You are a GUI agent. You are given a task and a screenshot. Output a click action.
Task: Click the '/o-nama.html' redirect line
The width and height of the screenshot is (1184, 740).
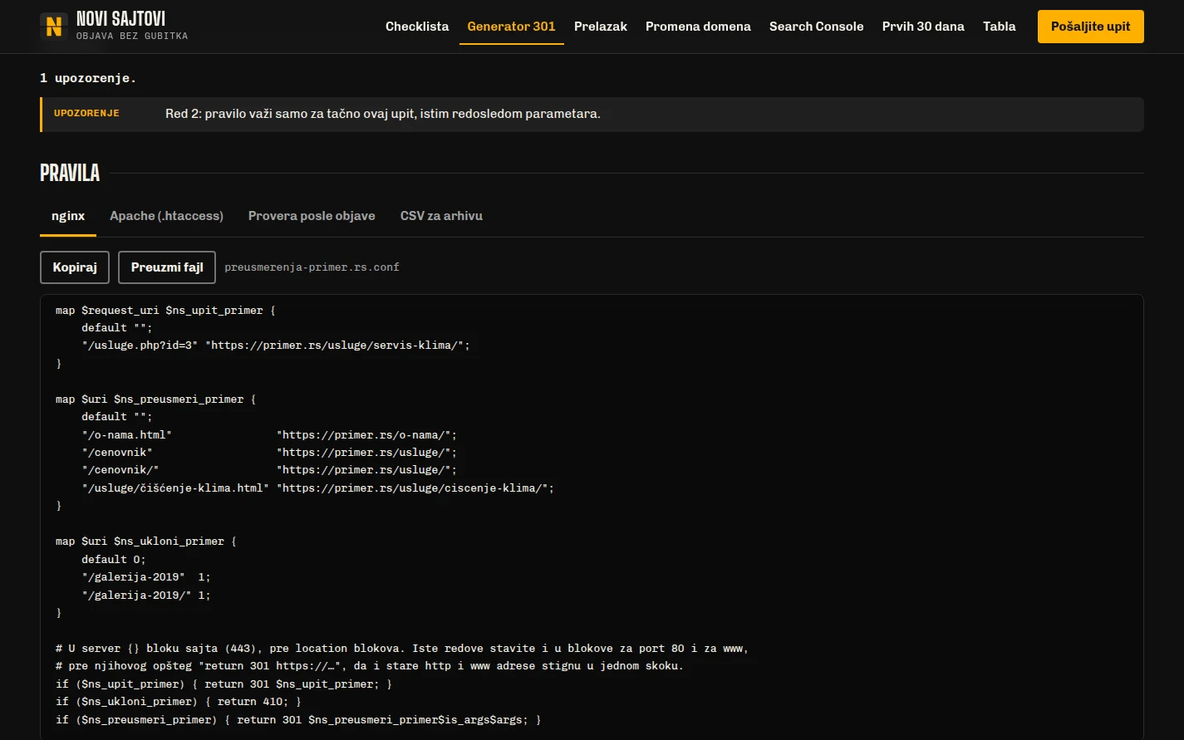click(269, 435)
